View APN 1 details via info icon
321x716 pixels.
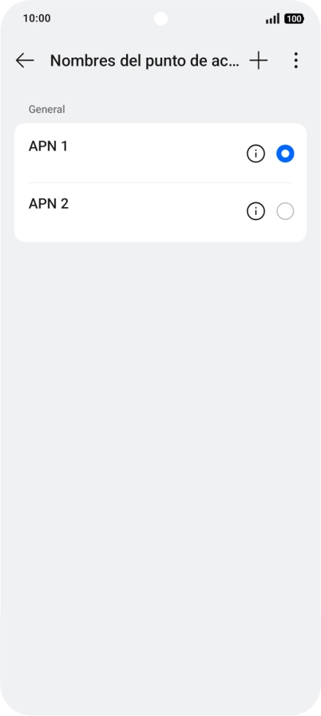coord(256,154)
